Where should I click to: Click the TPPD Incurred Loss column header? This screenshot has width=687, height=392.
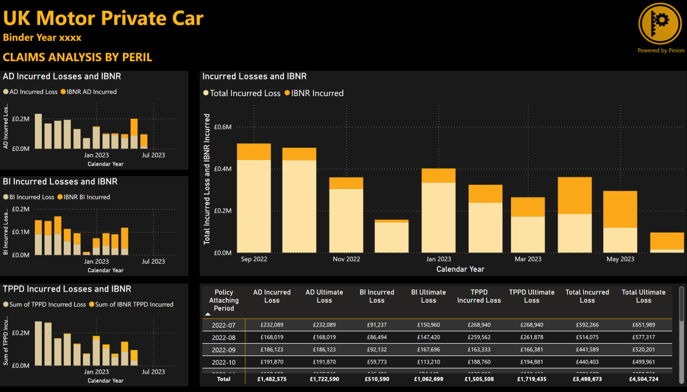pyautogui.click(x=479, y=296)
